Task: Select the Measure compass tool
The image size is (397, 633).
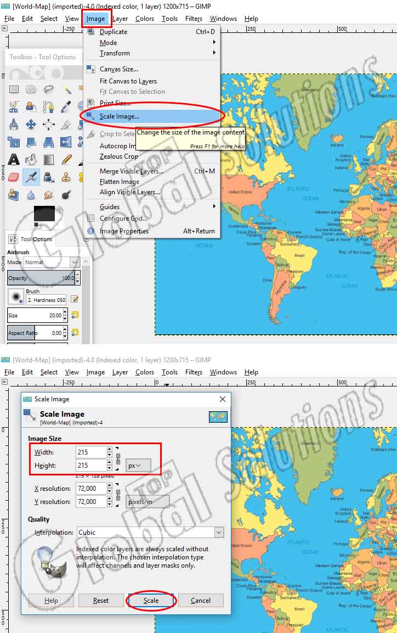Action: tap(14, 124)
